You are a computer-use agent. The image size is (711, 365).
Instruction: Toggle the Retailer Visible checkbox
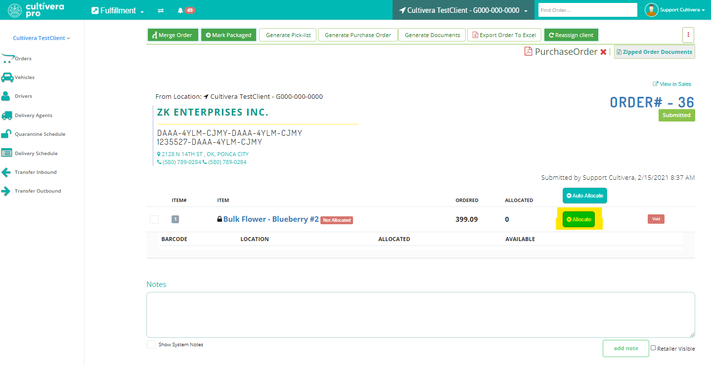click(x=653, y=348)
